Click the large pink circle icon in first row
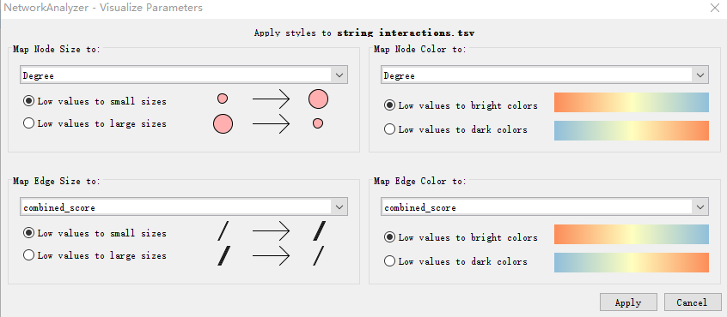The height and width of the screenshot is (317, 727). click(318, 99)
